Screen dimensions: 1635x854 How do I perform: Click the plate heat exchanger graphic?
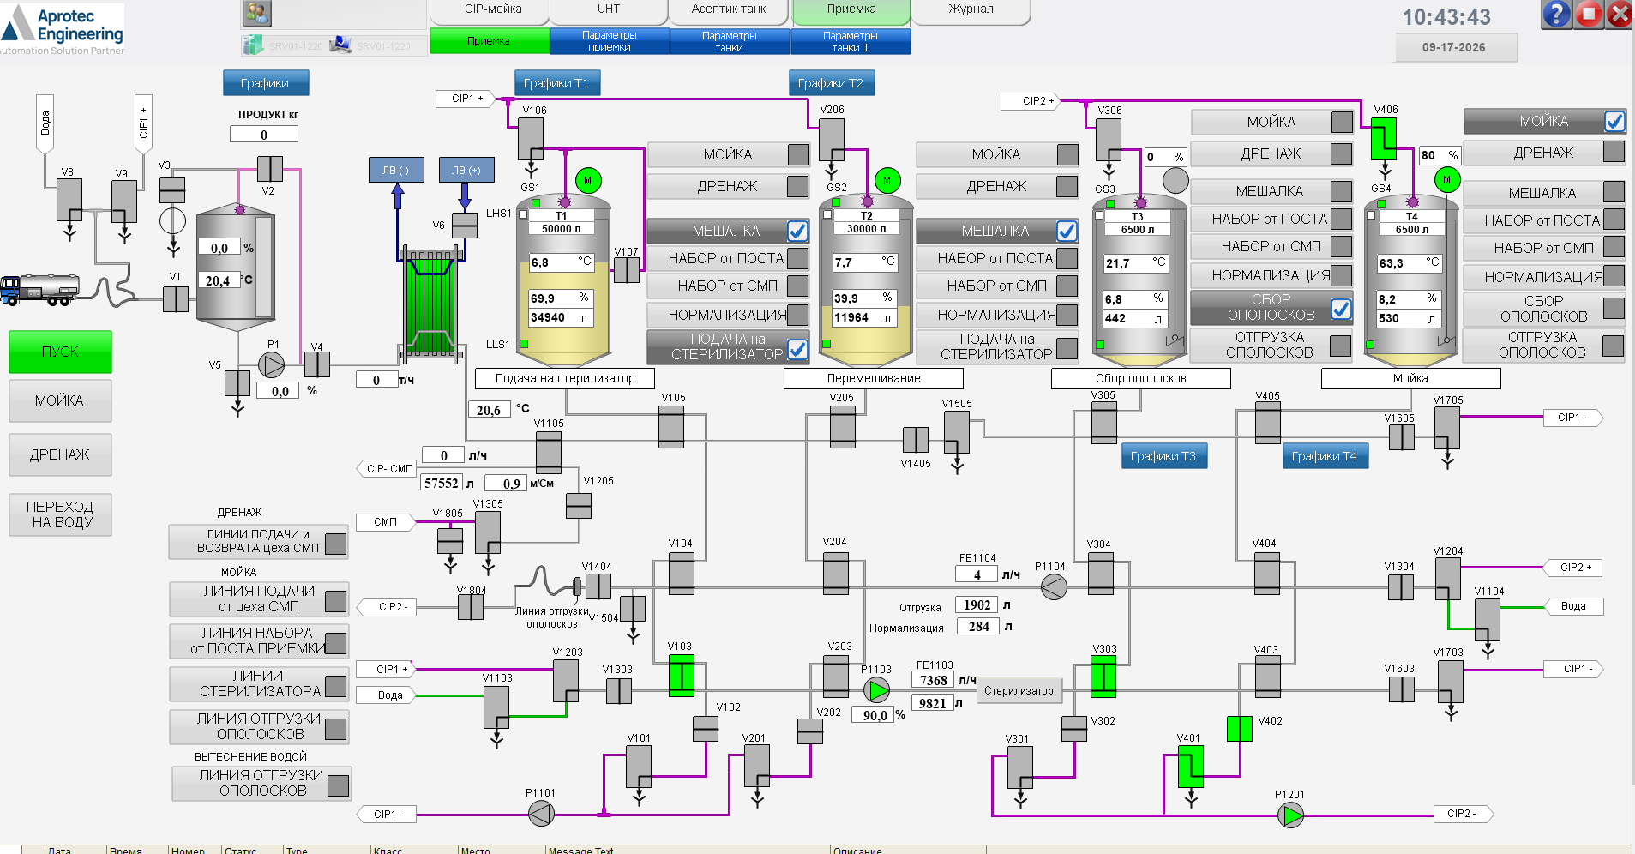point(433,302)
